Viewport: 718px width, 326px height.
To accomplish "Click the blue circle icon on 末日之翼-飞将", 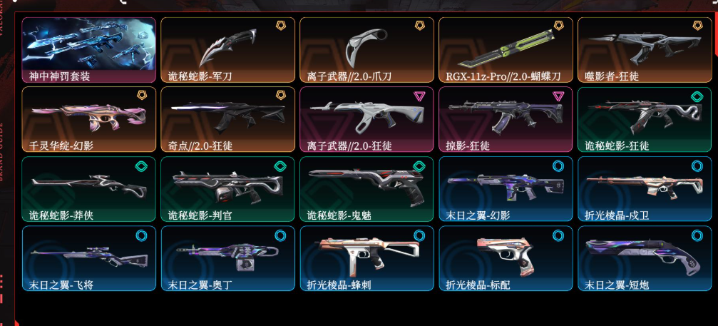I will coord(141,235).
